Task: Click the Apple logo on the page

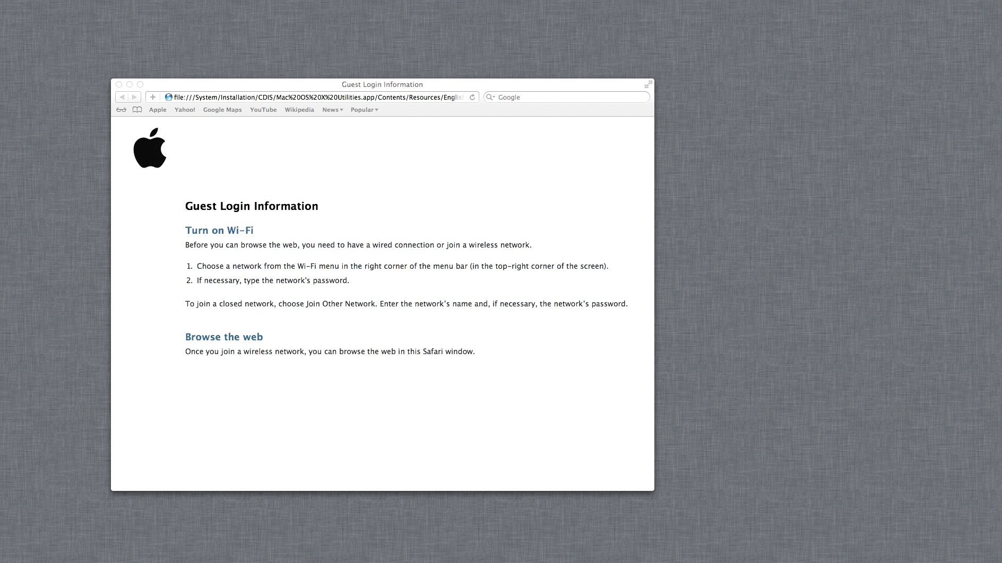Action: click(150, 148)
